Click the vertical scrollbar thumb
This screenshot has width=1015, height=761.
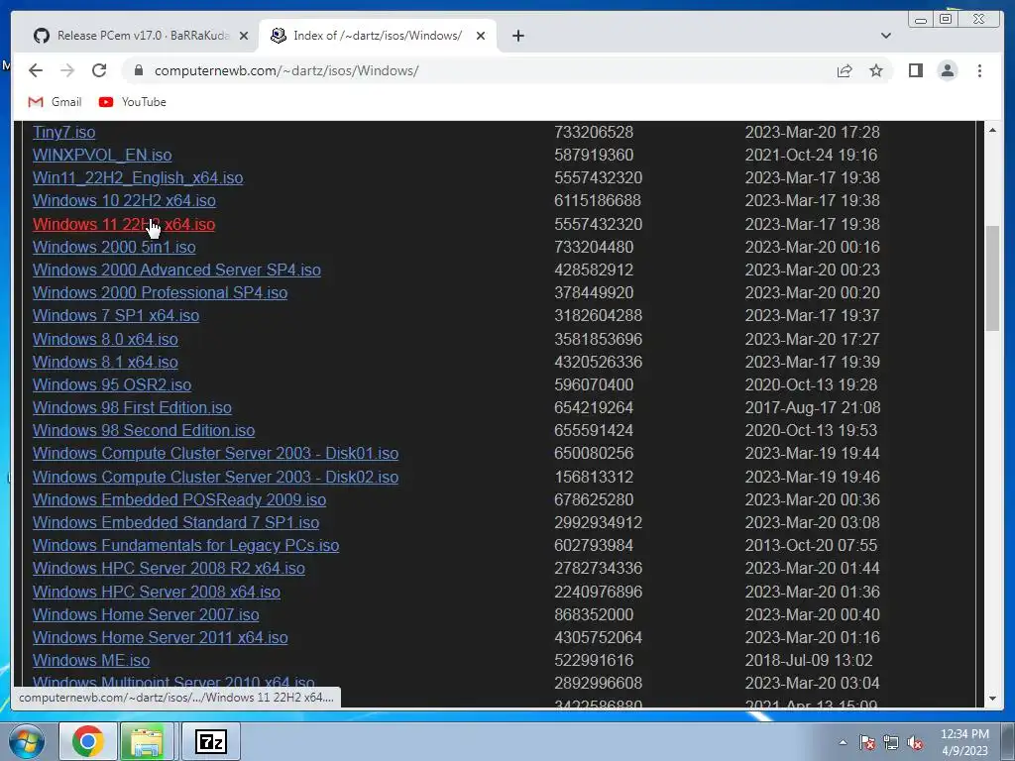click(x=992, y=278)
